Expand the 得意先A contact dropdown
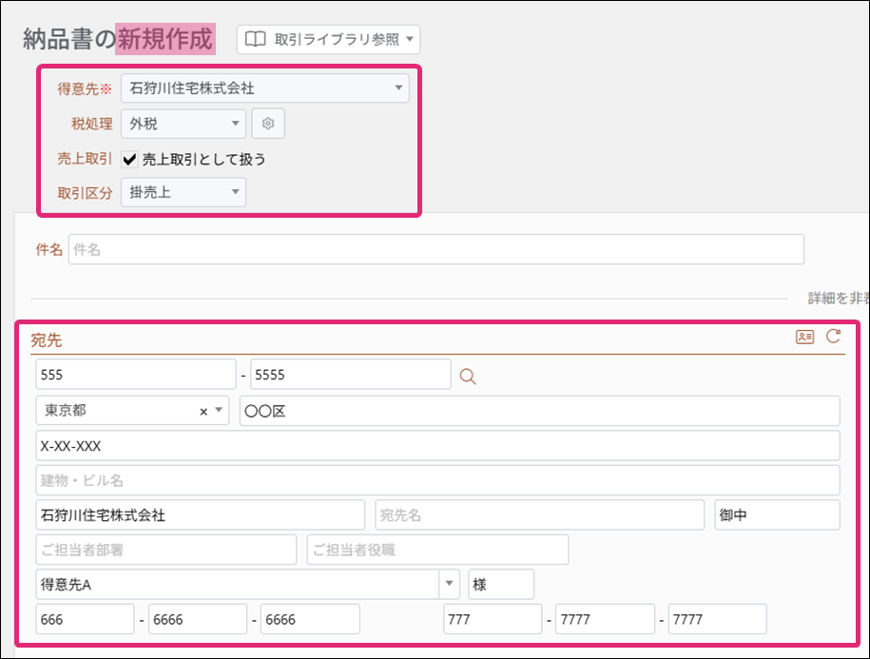This screenshot has width=870, height=659. [x=449, y=584]
